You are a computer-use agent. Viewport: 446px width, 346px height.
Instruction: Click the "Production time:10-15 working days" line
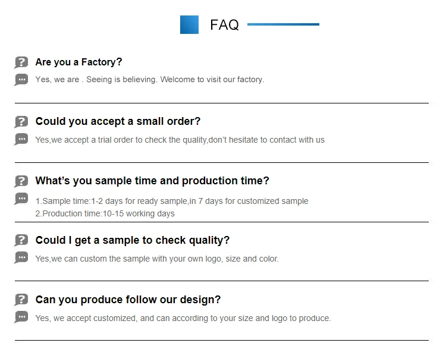pyautogui.click(x=105, y=213)
